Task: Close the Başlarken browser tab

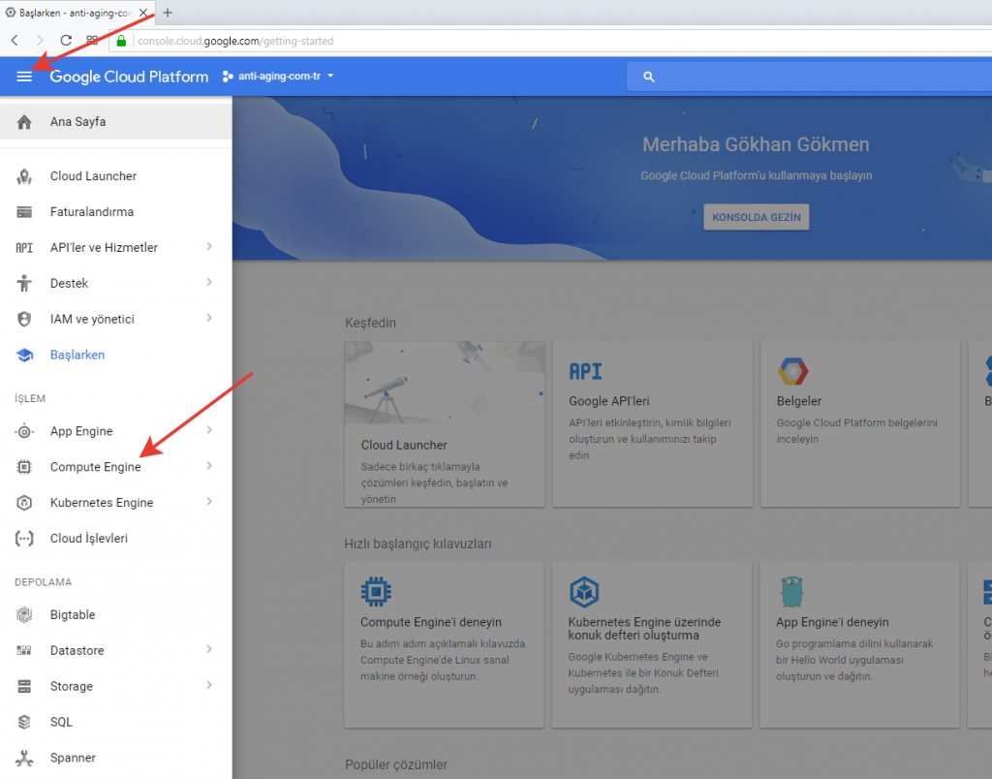Action: tap(143, 13)
